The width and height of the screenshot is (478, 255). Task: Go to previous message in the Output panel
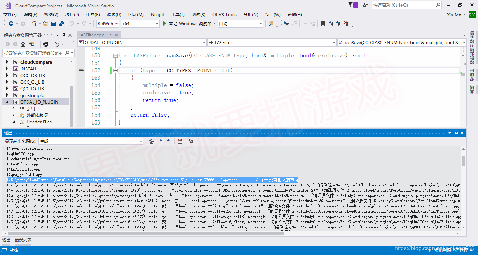[x=162, y=141]
